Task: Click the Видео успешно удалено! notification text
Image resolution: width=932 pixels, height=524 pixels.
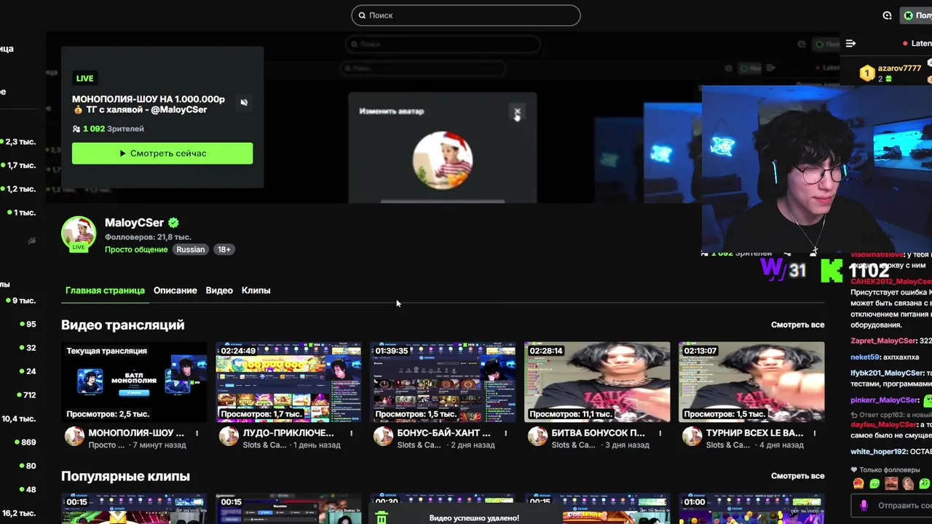Action: tap(474, 518)
